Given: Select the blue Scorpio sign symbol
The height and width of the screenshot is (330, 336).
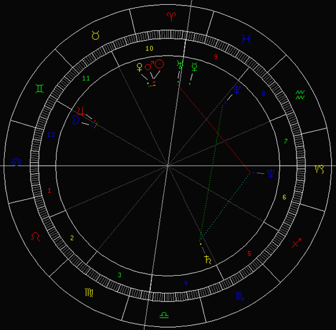Looking at the screenshot, I should click(240, 296).
